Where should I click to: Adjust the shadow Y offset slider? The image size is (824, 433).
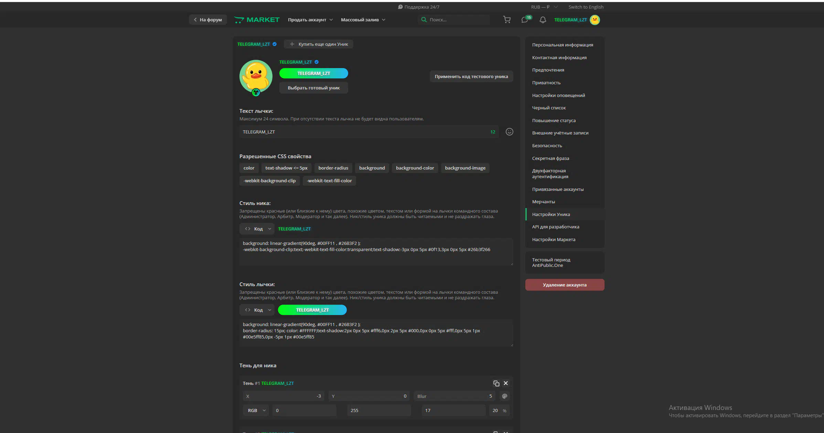(x=369, y=396)
